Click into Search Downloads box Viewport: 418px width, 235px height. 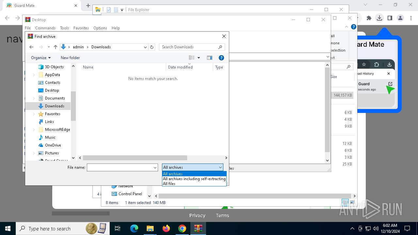[x=192, y=47]
